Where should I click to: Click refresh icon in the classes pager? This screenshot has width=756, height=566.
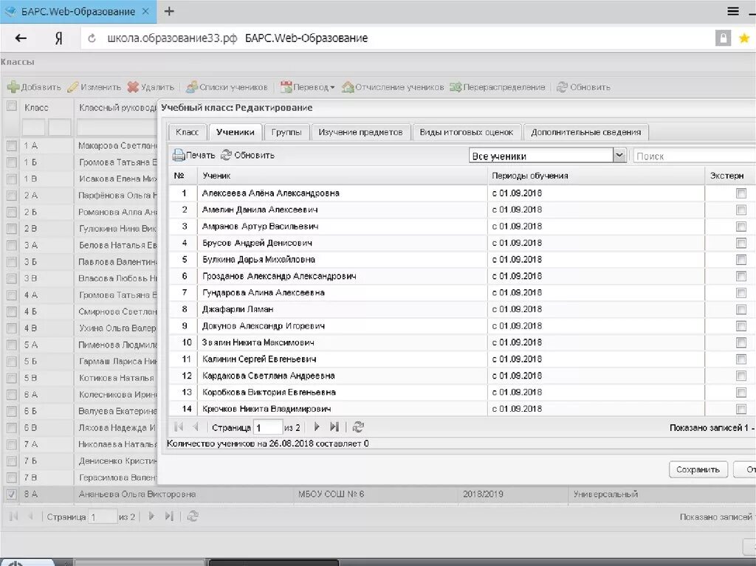193,517
